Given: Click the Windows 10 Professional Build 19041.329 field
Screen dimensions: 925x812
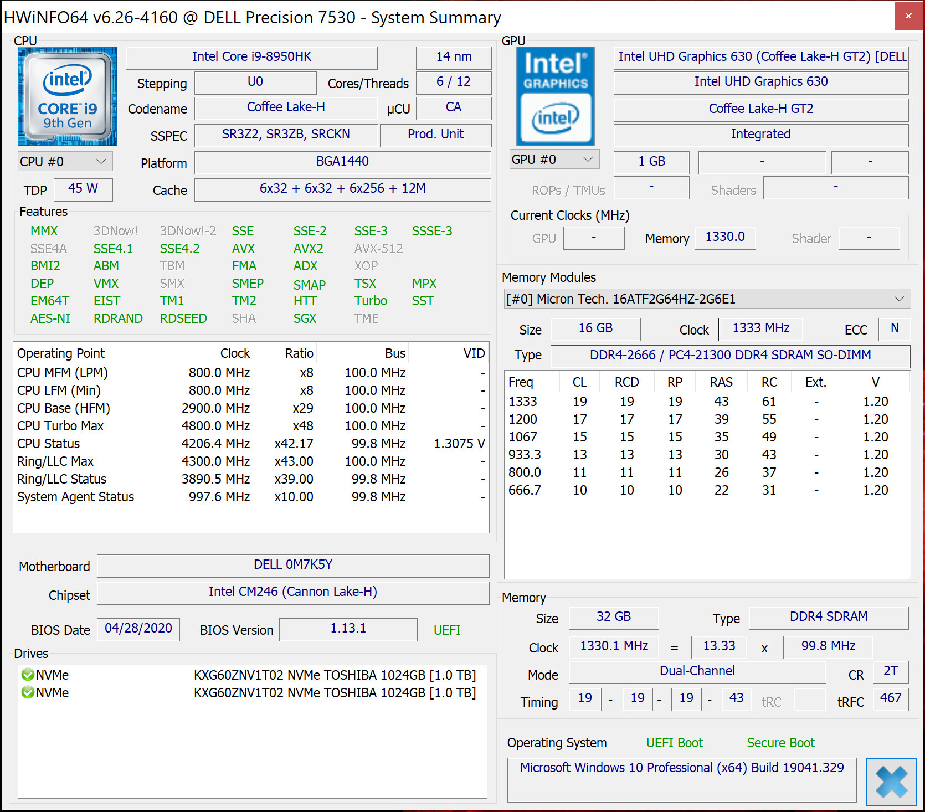Looking at the screenshot, I should [x=682, y=780].
